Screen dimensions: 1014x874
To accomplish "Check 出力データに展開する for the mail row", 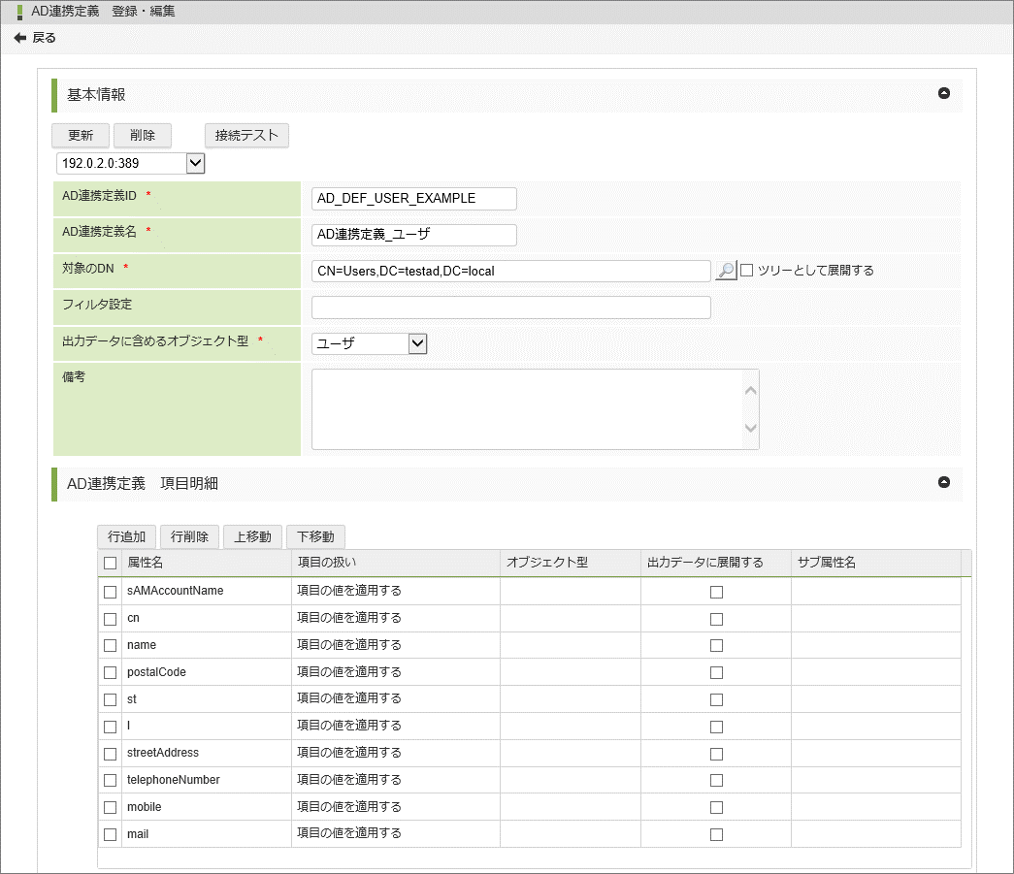I will 716,834.
